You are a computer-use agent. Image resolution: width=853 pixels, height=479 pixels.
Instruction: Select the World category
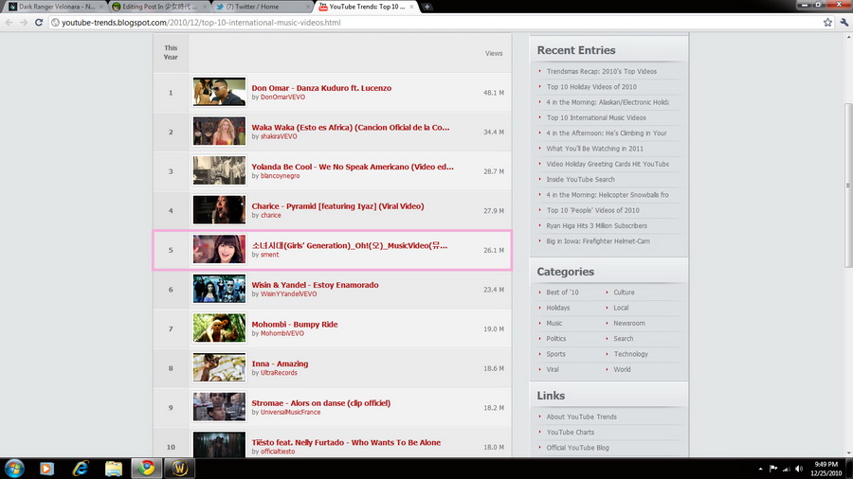click(x=622, y=369)
